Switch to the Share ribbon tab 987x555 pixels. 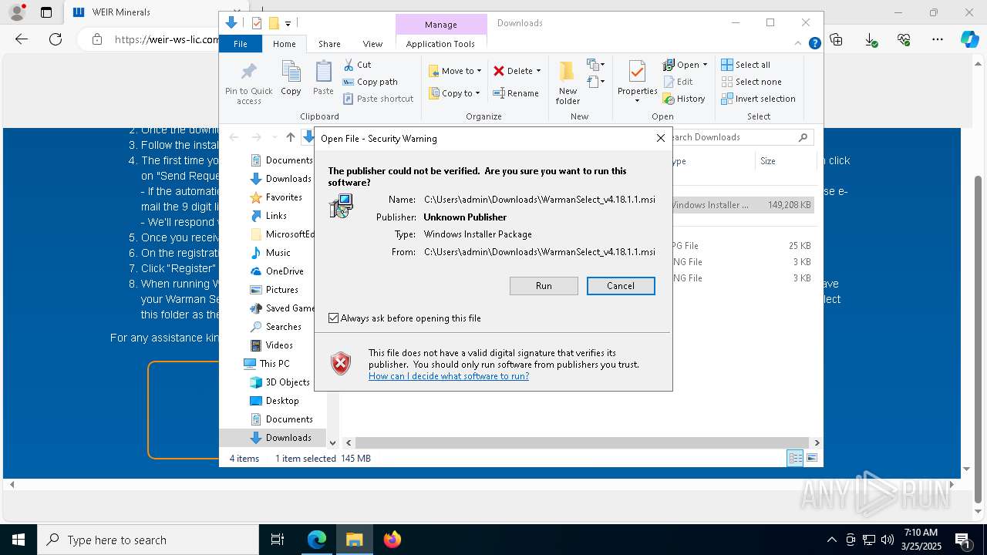click(x=329, y=44)
